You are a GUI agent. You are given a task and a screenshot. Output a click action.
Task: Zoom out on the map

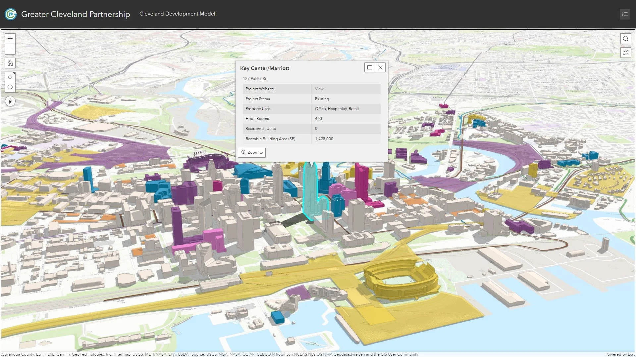pyautogui.click(x=10, y=49)
